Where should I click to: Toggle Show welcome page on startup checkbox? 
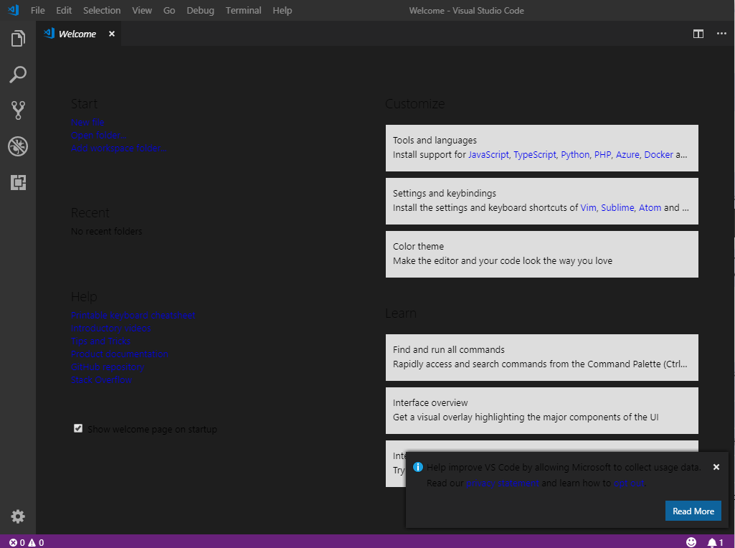pos(78,428)
